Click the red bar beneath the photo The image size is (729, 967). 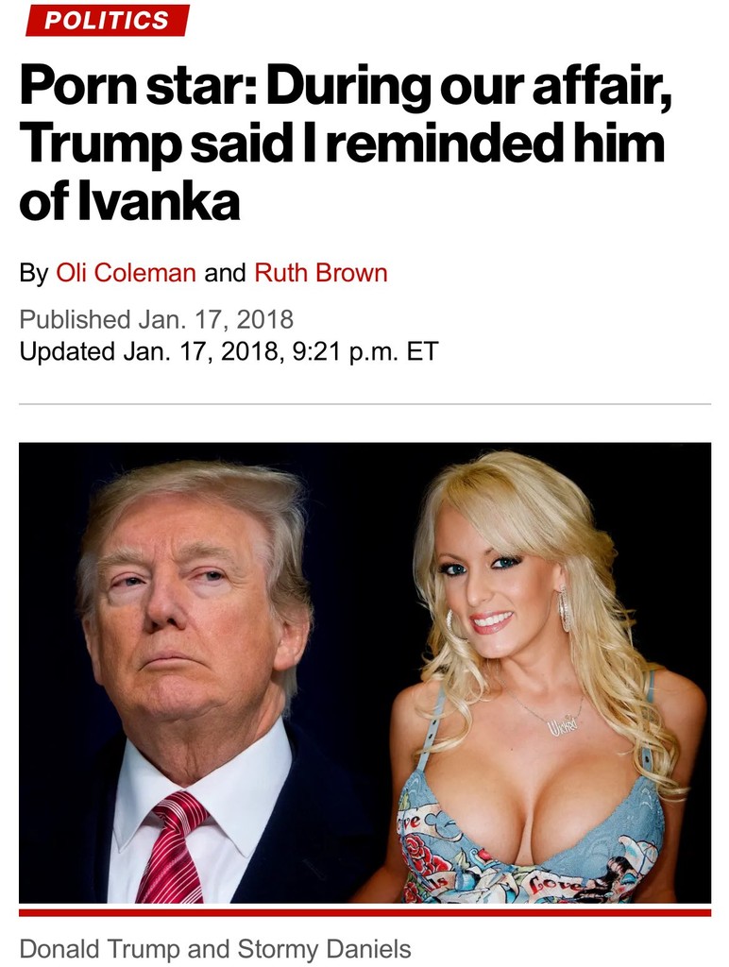(364, 912)
